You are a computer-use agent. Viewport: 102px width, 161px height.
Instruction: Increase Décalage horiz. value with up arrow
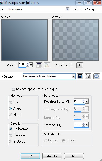(83, 100)
